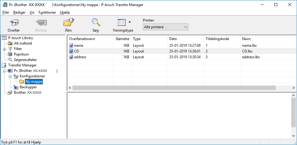Image resolution: width=297 pixels, height=145 pixels.
Task: Open the Hjælp menu
Action: (x=65, y=12)
